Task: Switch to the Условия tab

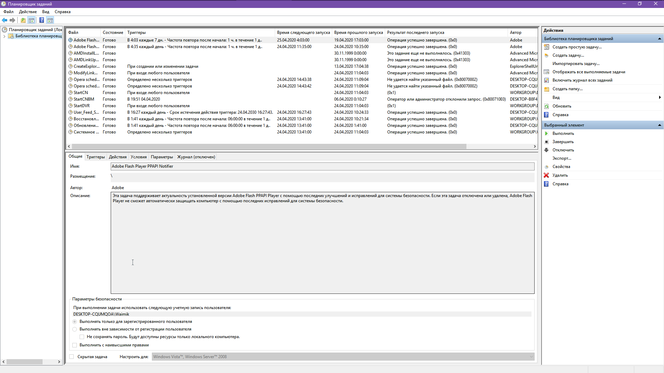Action: (139, 157)
